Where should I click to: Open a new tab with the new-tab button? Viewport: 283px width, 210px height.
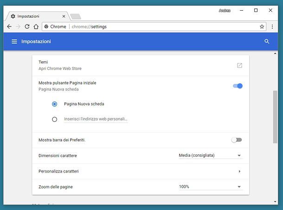click(x=76, y=16)
